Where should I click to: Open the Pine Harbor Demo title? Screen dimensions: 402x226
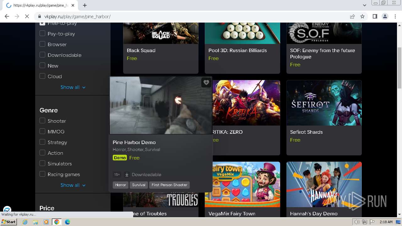click(134, 143)
